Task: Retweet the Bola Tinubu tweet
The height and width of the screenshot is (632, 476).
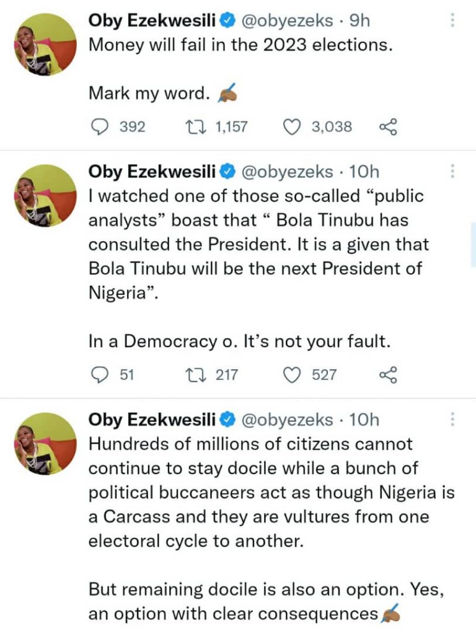Action: click(195, 374)
